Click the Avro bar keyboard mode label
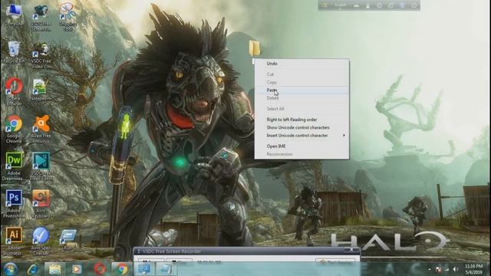This screenshot has height=276, width=491. pyautogui.click(x=340, y=5)
